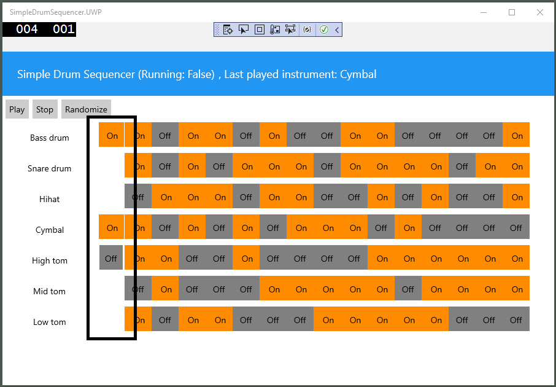The image size is (556, 387).
Task: Toggle the first Bass drum step to Off
Action: point(112,135)
